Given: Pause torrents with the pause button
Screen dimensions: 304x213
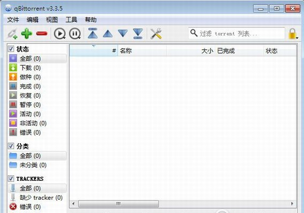Looking at the screenshot, I should [75, 34].
